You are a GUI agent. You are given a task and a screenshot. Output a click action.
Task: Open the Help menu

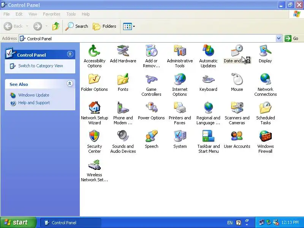click(85, 14)
